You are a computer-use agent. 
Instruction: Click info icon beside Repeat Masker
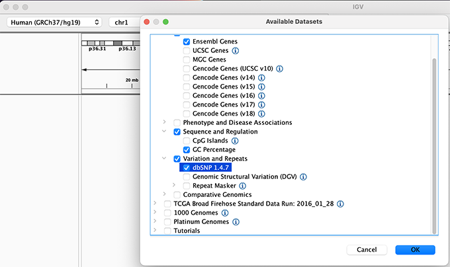(x=242, y=186)
